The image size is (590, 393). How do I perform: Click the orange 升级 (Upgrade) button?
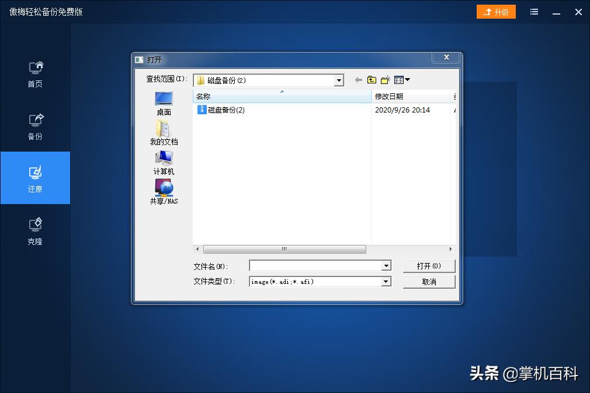point(496,12)
